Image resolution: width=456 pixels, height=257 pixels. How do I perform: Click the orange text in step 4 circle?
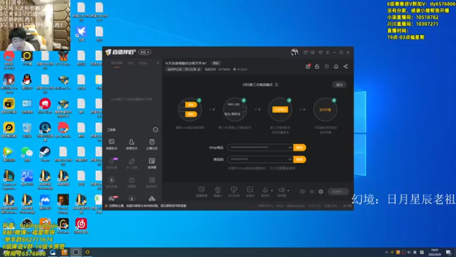(325, 110)
